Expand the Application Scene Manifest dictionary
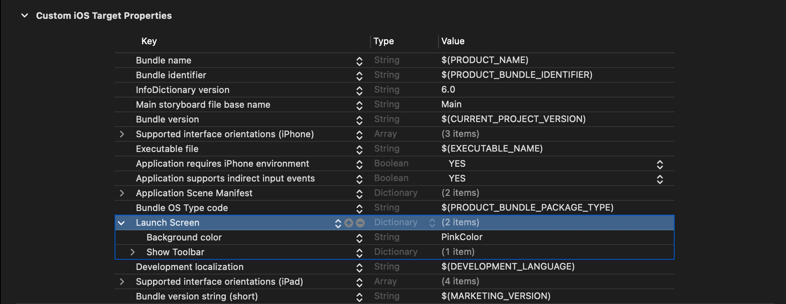 [122, 193]
